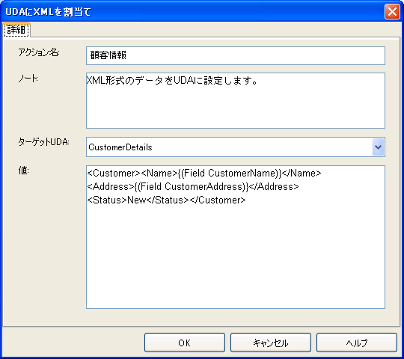This screenshot has width=404, height=359.
Task: Click the <Address> line in the 値 box
Action: [x=193, y=187]
